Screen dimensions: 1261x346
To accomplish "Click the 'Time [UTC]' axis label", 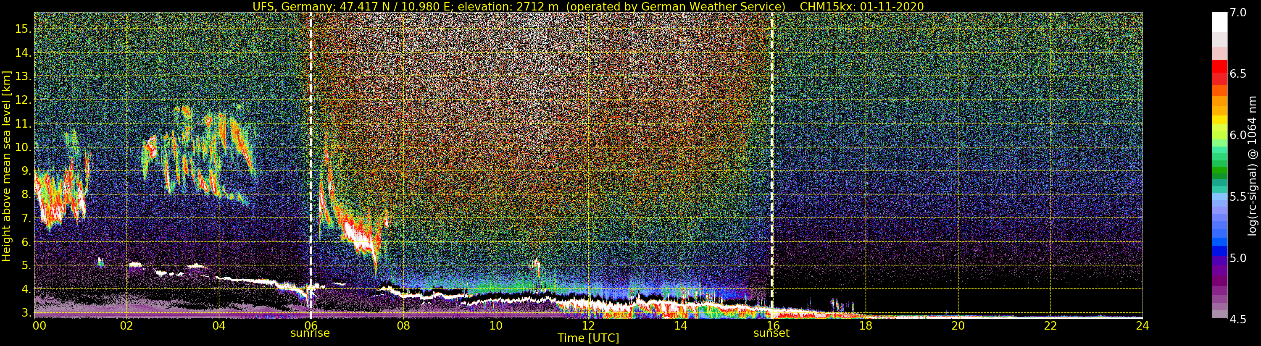I will coord(588,338).
